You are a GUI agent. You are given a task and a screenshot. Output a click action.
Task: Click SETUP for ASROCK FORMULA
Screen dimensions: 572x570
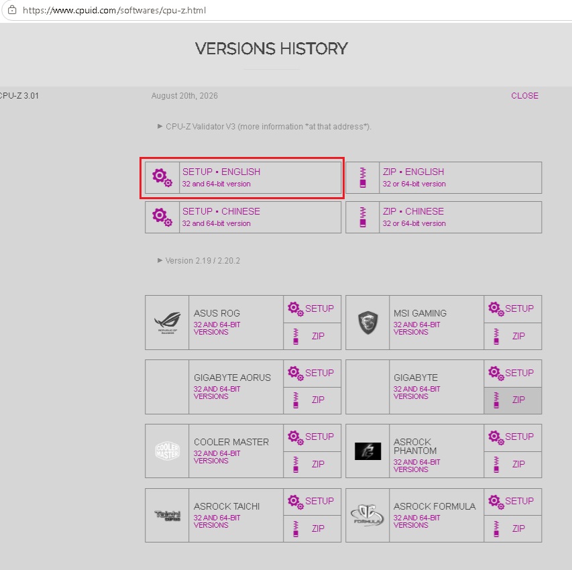point(513,502)
